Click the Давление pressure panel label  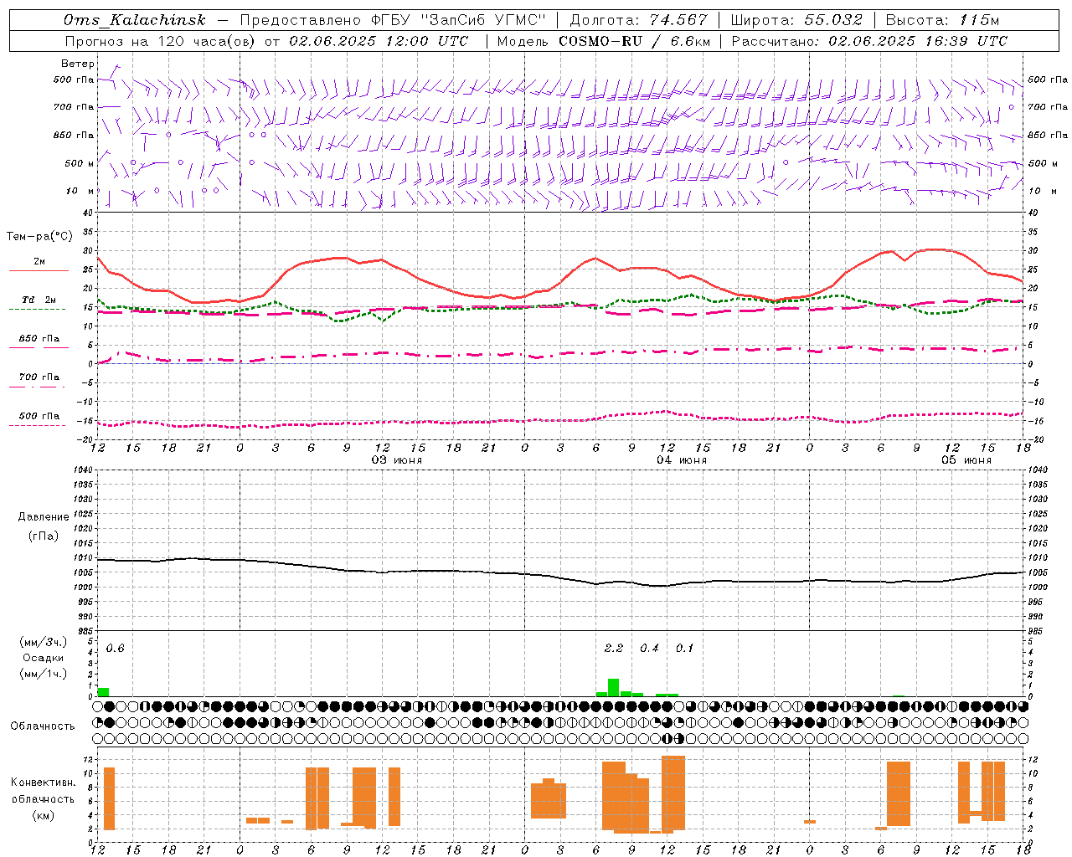click(x=44, y=517)
